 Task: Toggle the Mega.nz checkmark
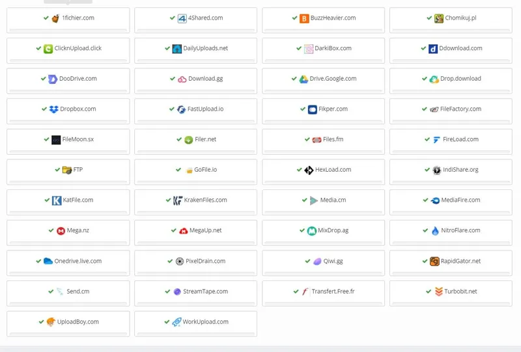(51, 230)
